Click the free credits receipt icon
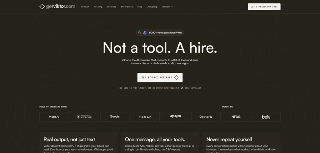 [x=121, y=88]
